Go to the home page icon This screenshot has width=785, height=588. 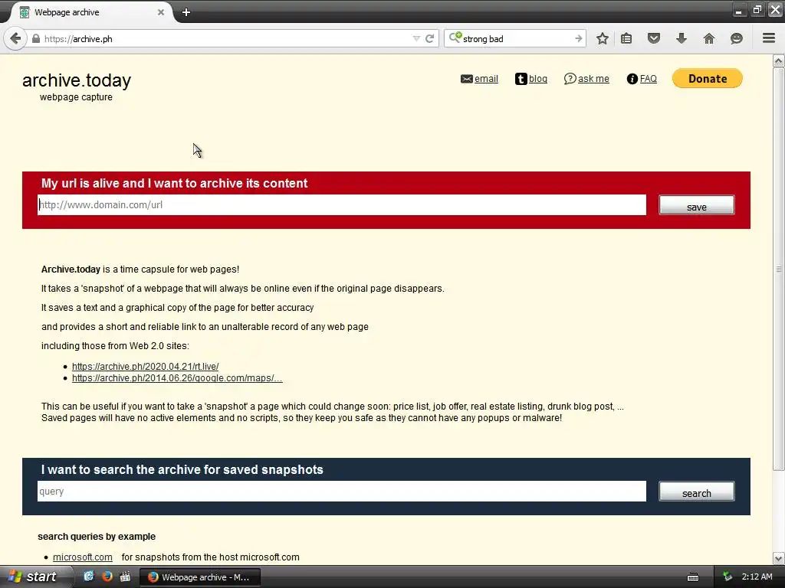pyautogui.click(x=709, y=38)
